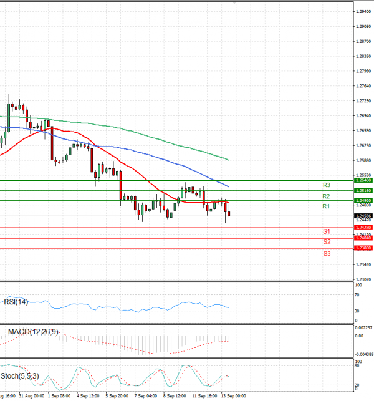Screen dimensions: 374x401
Task: Click the green moving average line end
Action: click(x=228, y=160)
